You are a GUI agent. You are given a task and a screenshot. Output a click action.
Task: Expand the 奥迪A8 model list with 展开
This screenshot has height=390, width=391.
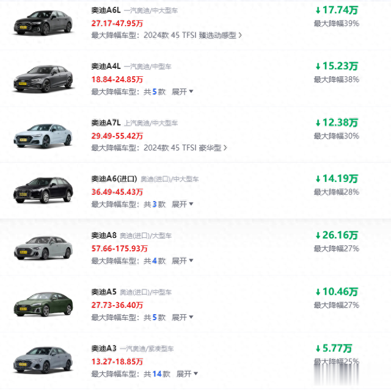pyautogui.click(x=182, y=261)
